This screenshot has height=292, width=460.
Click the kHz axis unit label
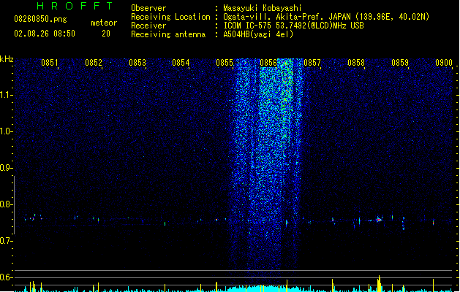click(x=7, y=59)
